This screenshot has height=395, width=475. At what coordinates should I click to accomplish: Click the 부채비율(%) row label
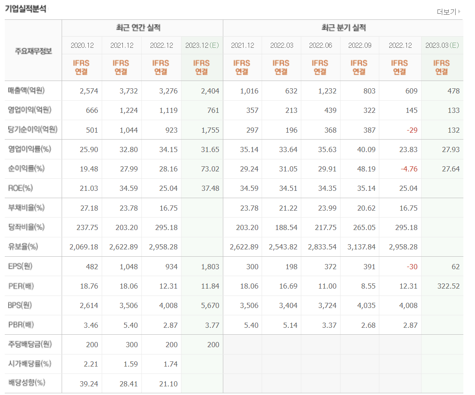pos(26,208)
